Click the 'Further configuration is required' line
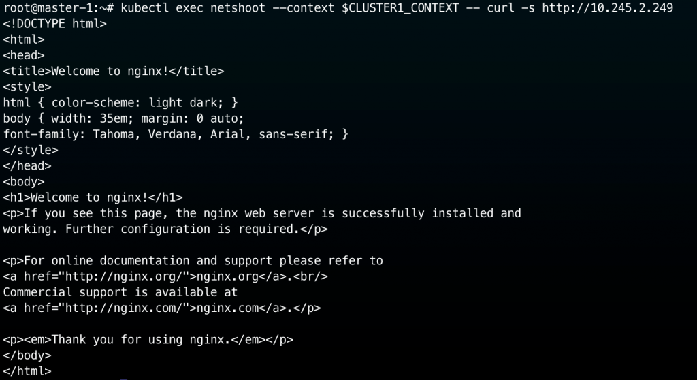The image size is (697, 380). point(165,229)
